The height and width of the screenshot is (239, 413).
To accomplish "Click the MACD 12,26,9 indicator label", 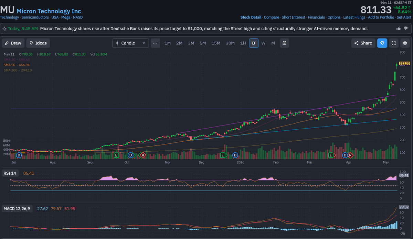I will [x=17, y=209].
